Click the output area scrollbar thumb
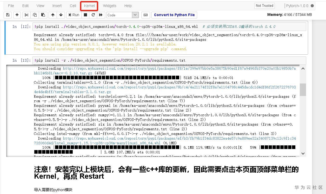The width and height of the screenshot is (326, 194). 303,90
